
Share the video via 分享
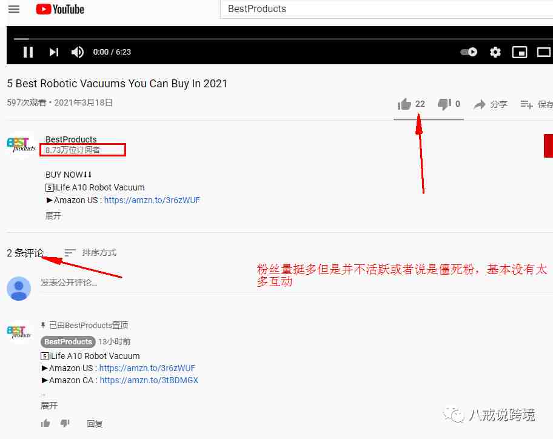pos(491,104)
